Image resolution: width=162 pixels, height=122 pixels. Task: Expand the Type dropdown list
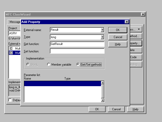[102, 37]
